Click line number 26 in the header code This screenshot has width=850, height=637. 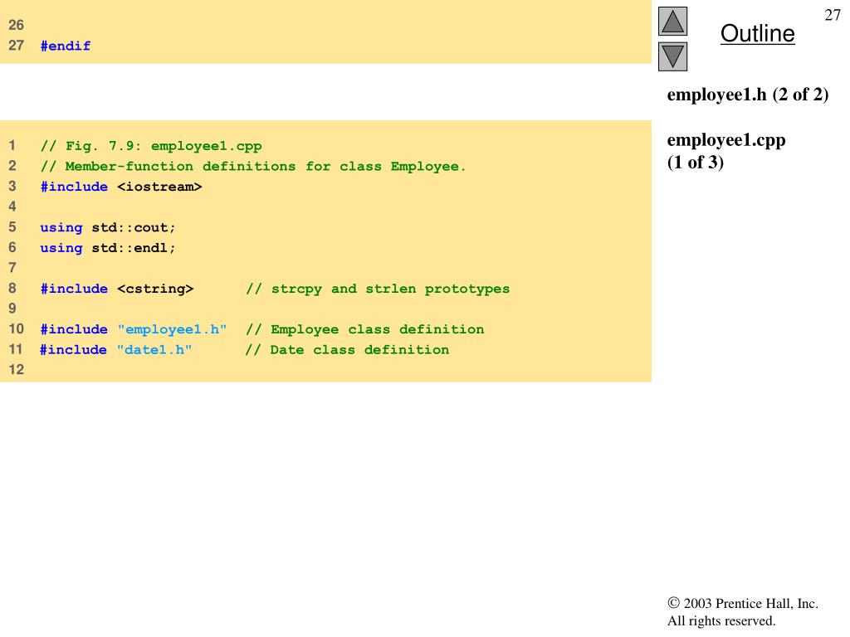(x=17, y=25)
